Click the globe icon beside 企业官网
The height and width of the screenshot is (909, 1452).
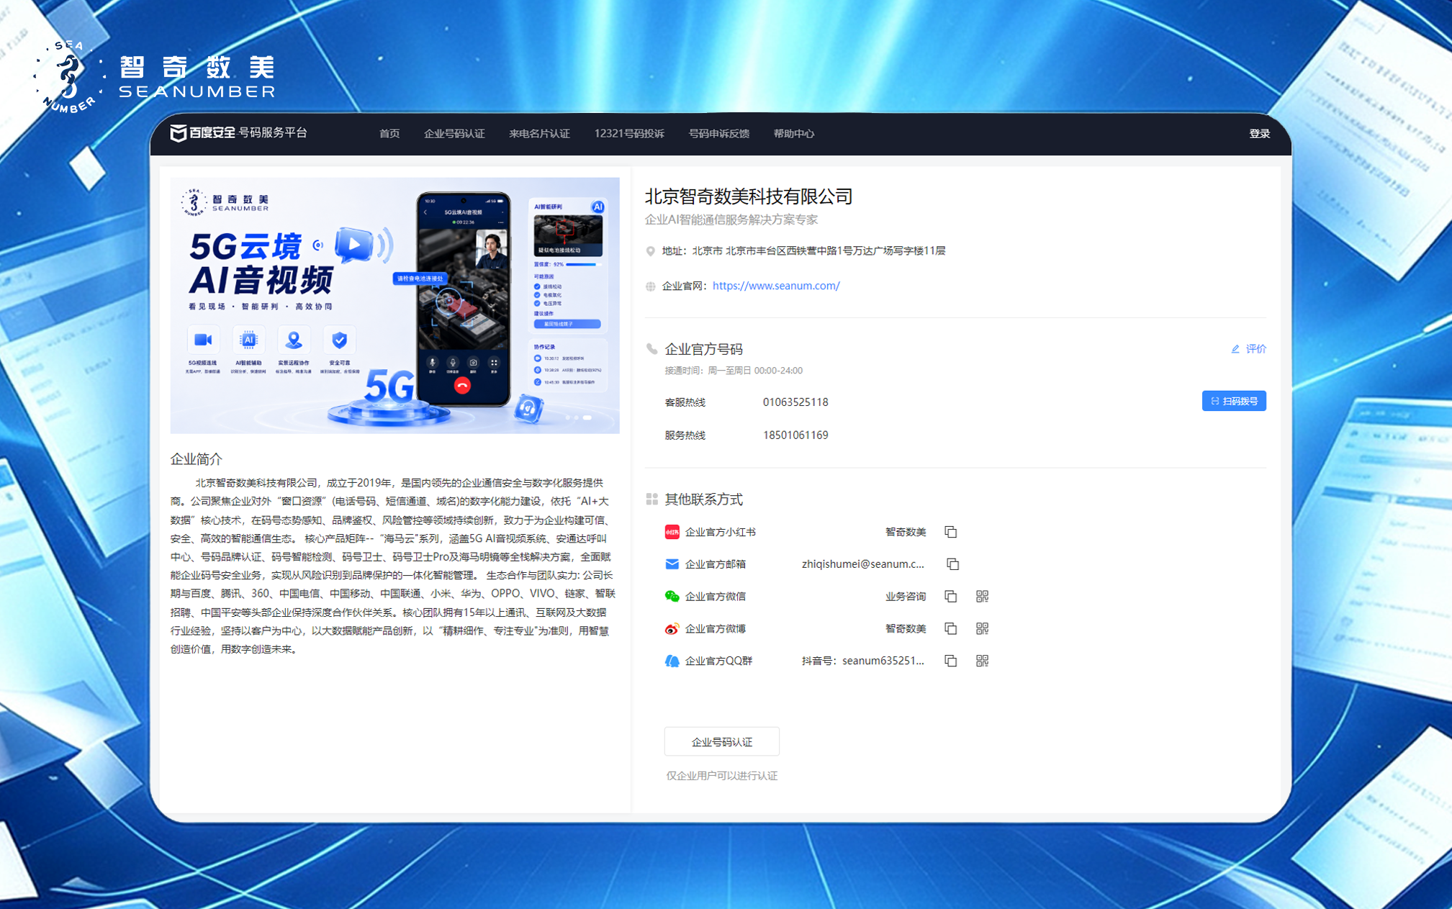point(650,286)
